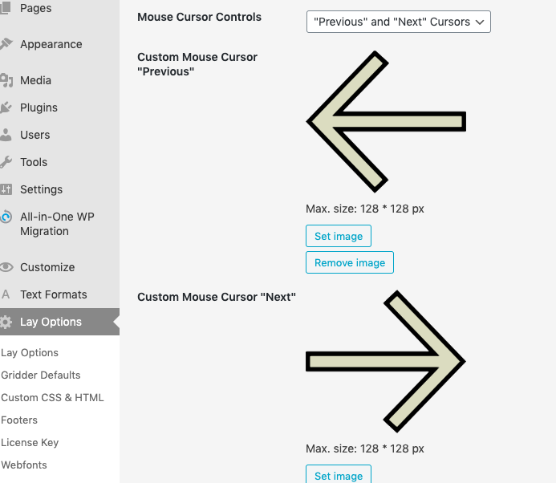The height and width of the screenshot is (483, 556).
Task: Open the Settings menu item
Action: 41,189
